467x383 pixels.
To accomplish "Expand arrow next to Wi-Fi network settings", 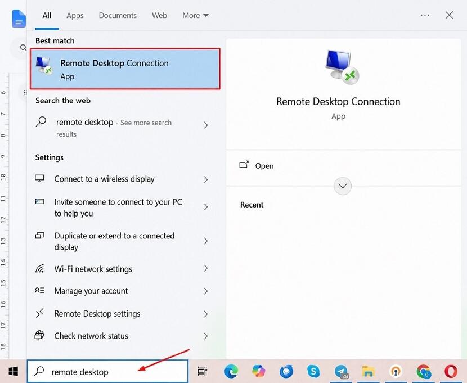I will click(206, 268).
